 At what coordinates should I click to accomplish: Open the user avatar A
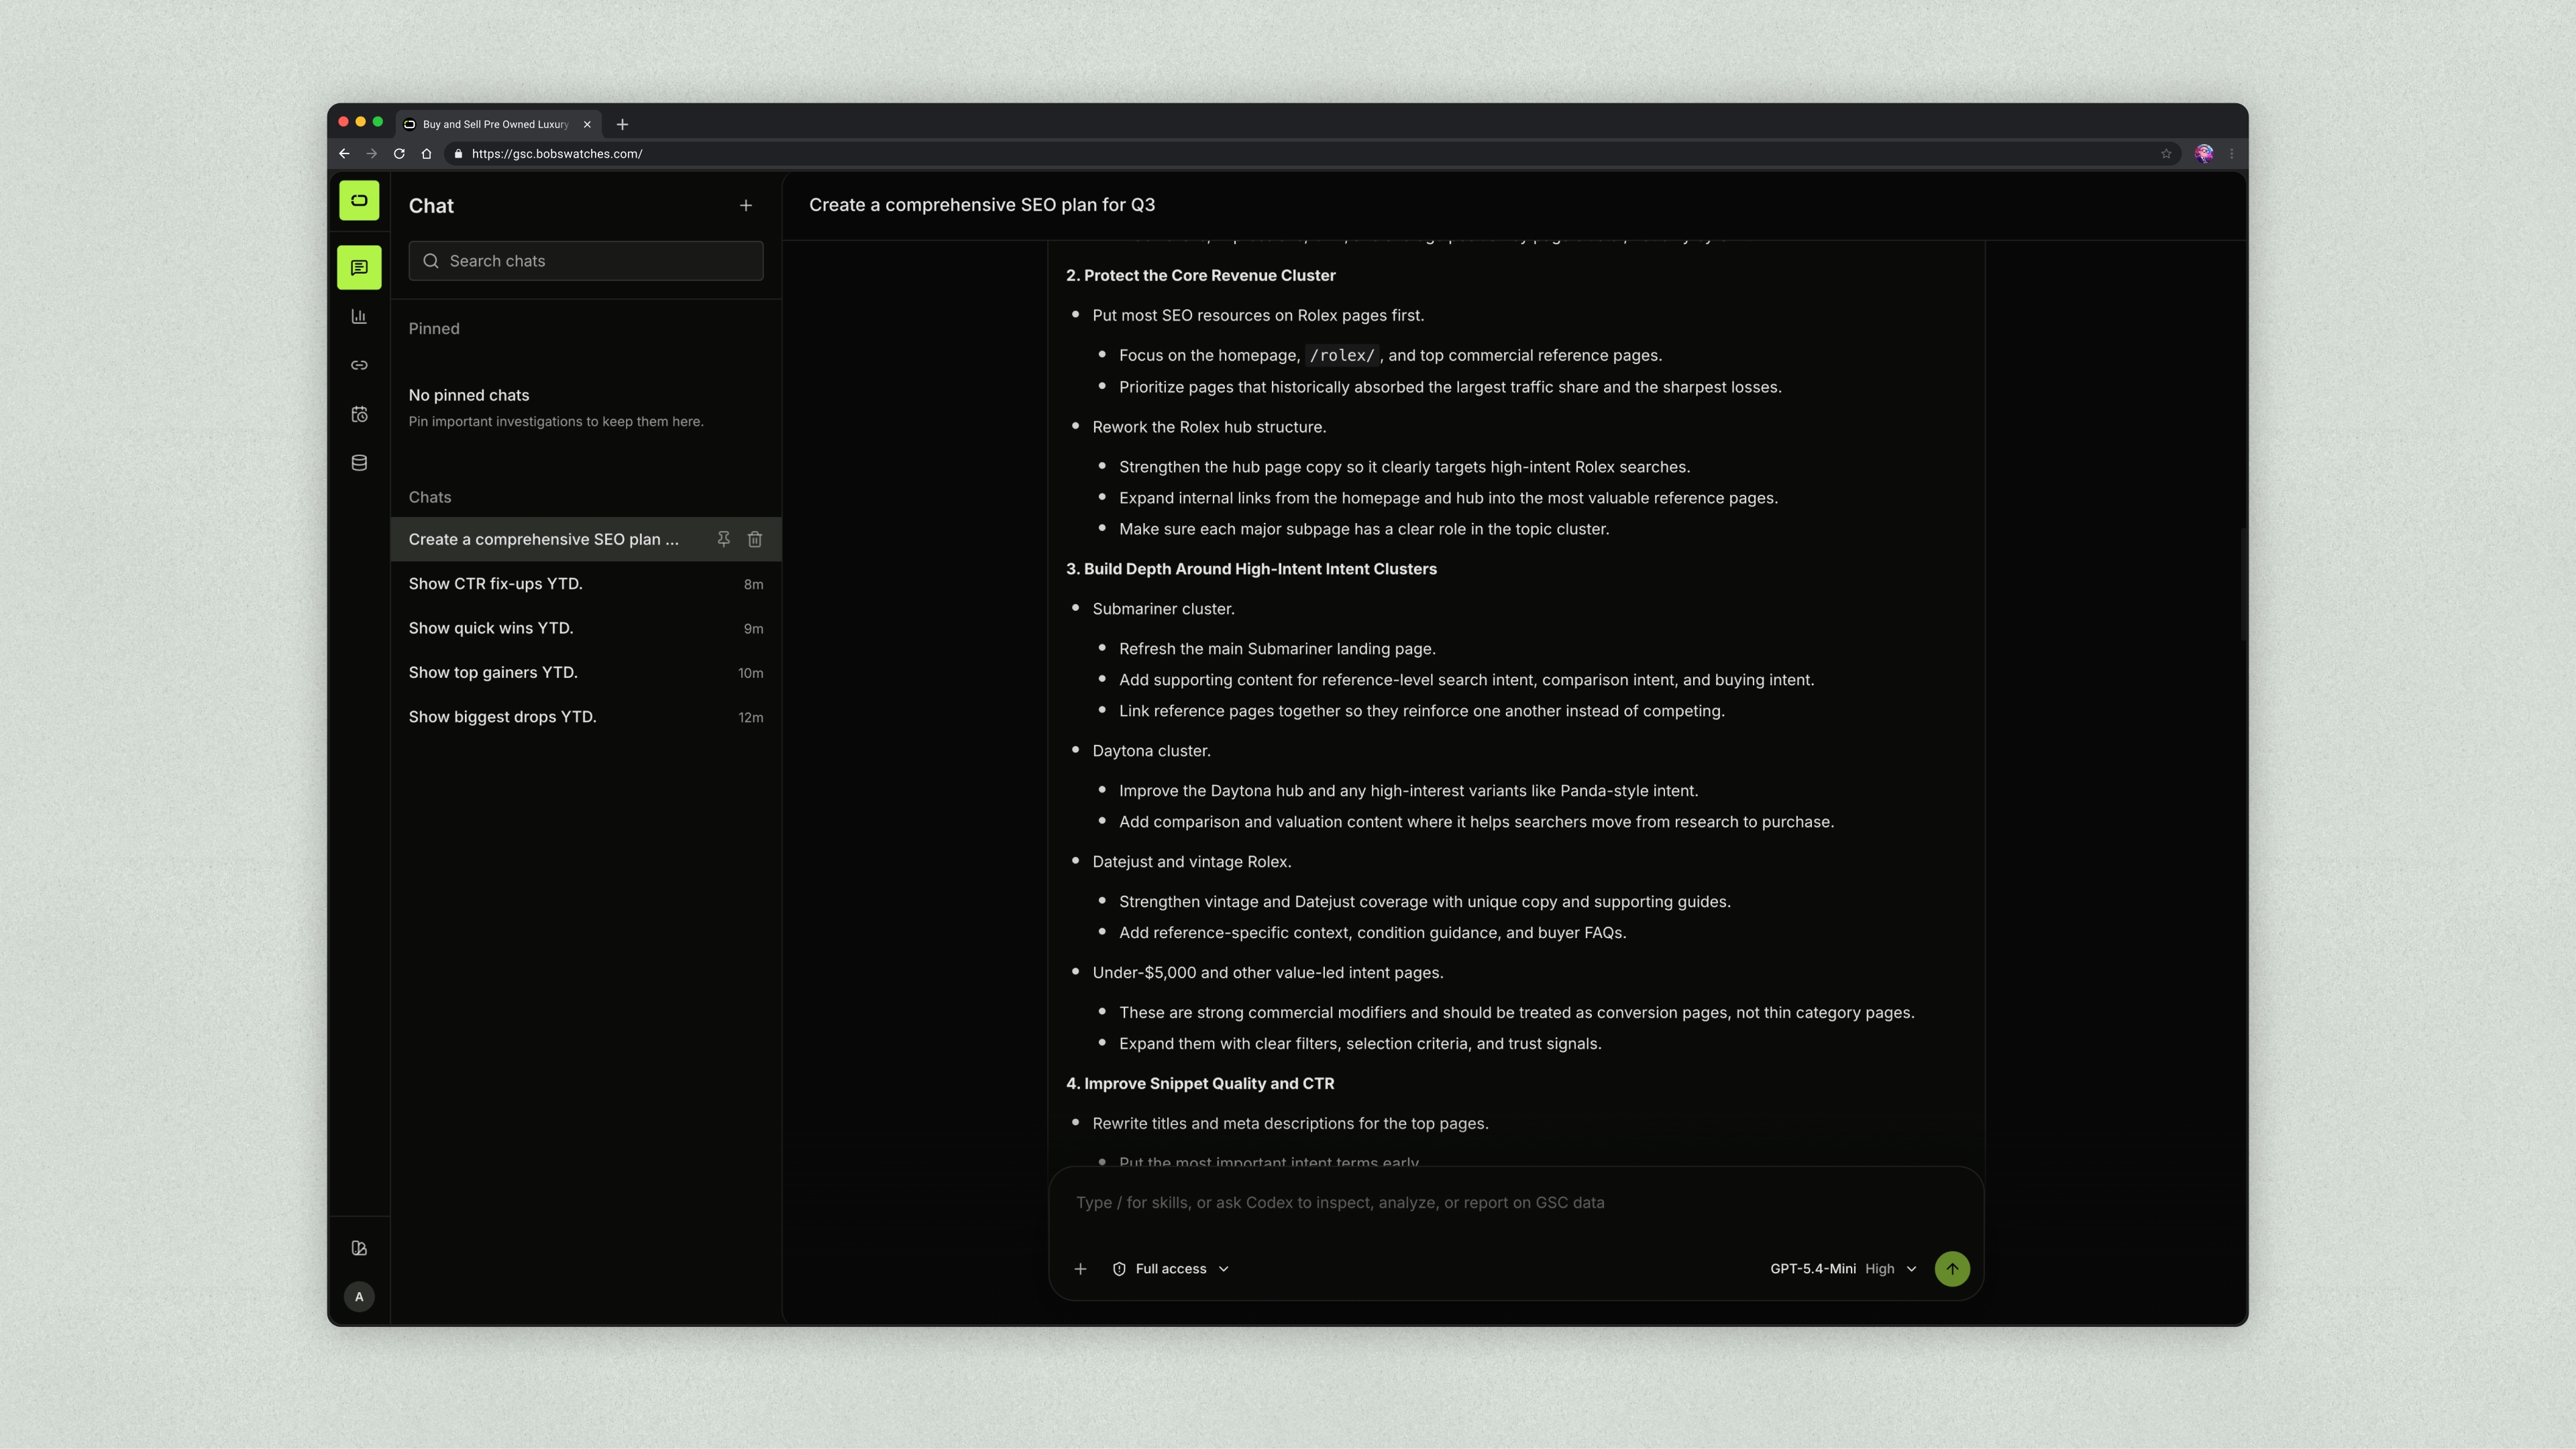359,1297
